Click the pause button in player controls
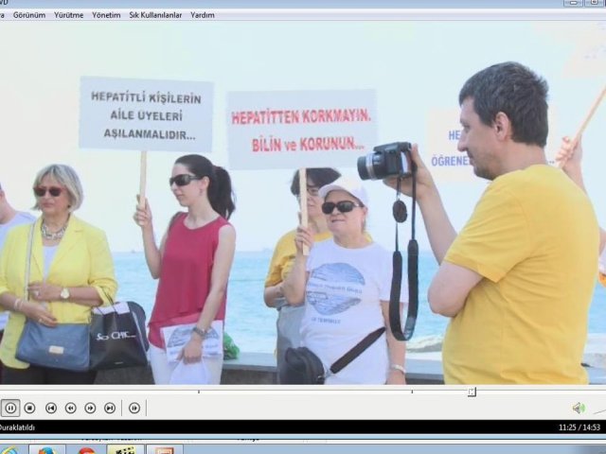 coord(10,408)
